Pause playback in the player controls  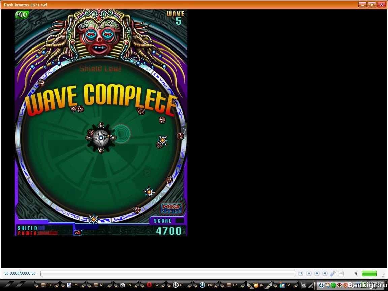coord(301,273)
